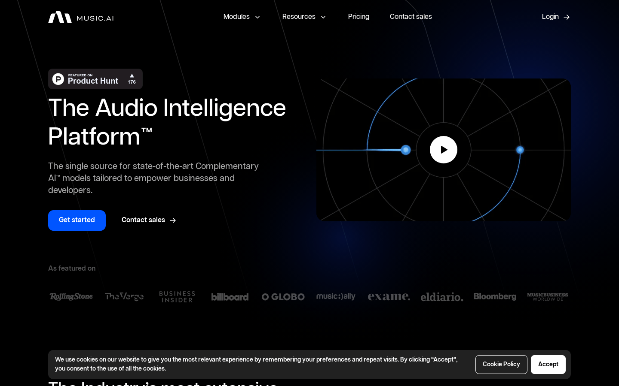
Task: Select the Billboard logo
Action: pyautogui.click(x=230, y=296)
